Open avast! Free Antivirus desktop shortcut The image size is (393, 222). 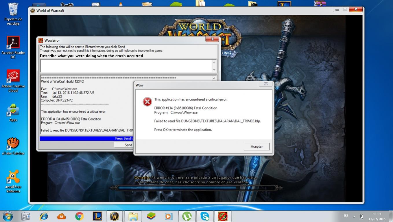click(x=13, y=181)
